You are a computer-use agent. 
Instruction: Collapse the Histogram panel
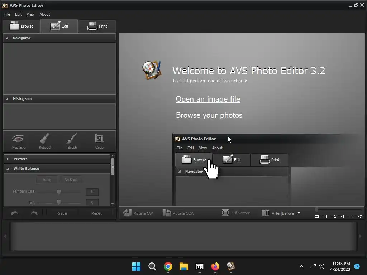[7, 99]
